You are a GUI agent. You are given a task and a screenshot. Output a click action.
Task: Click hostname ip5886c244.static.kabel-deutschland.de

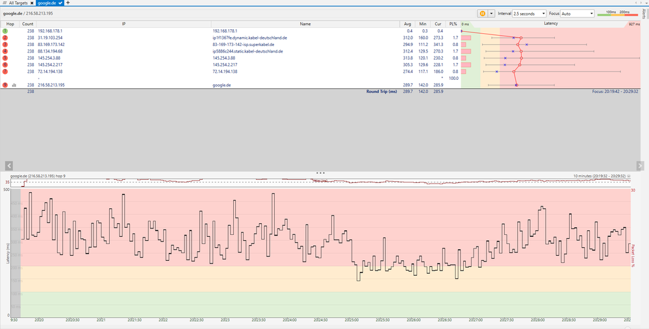248,51
